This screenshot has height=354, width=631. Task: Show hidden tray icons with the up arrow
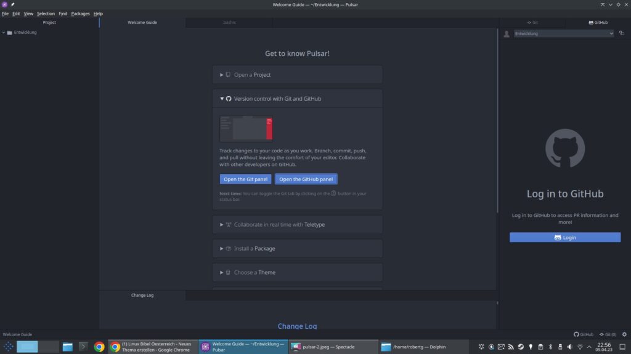pos(589,347)
